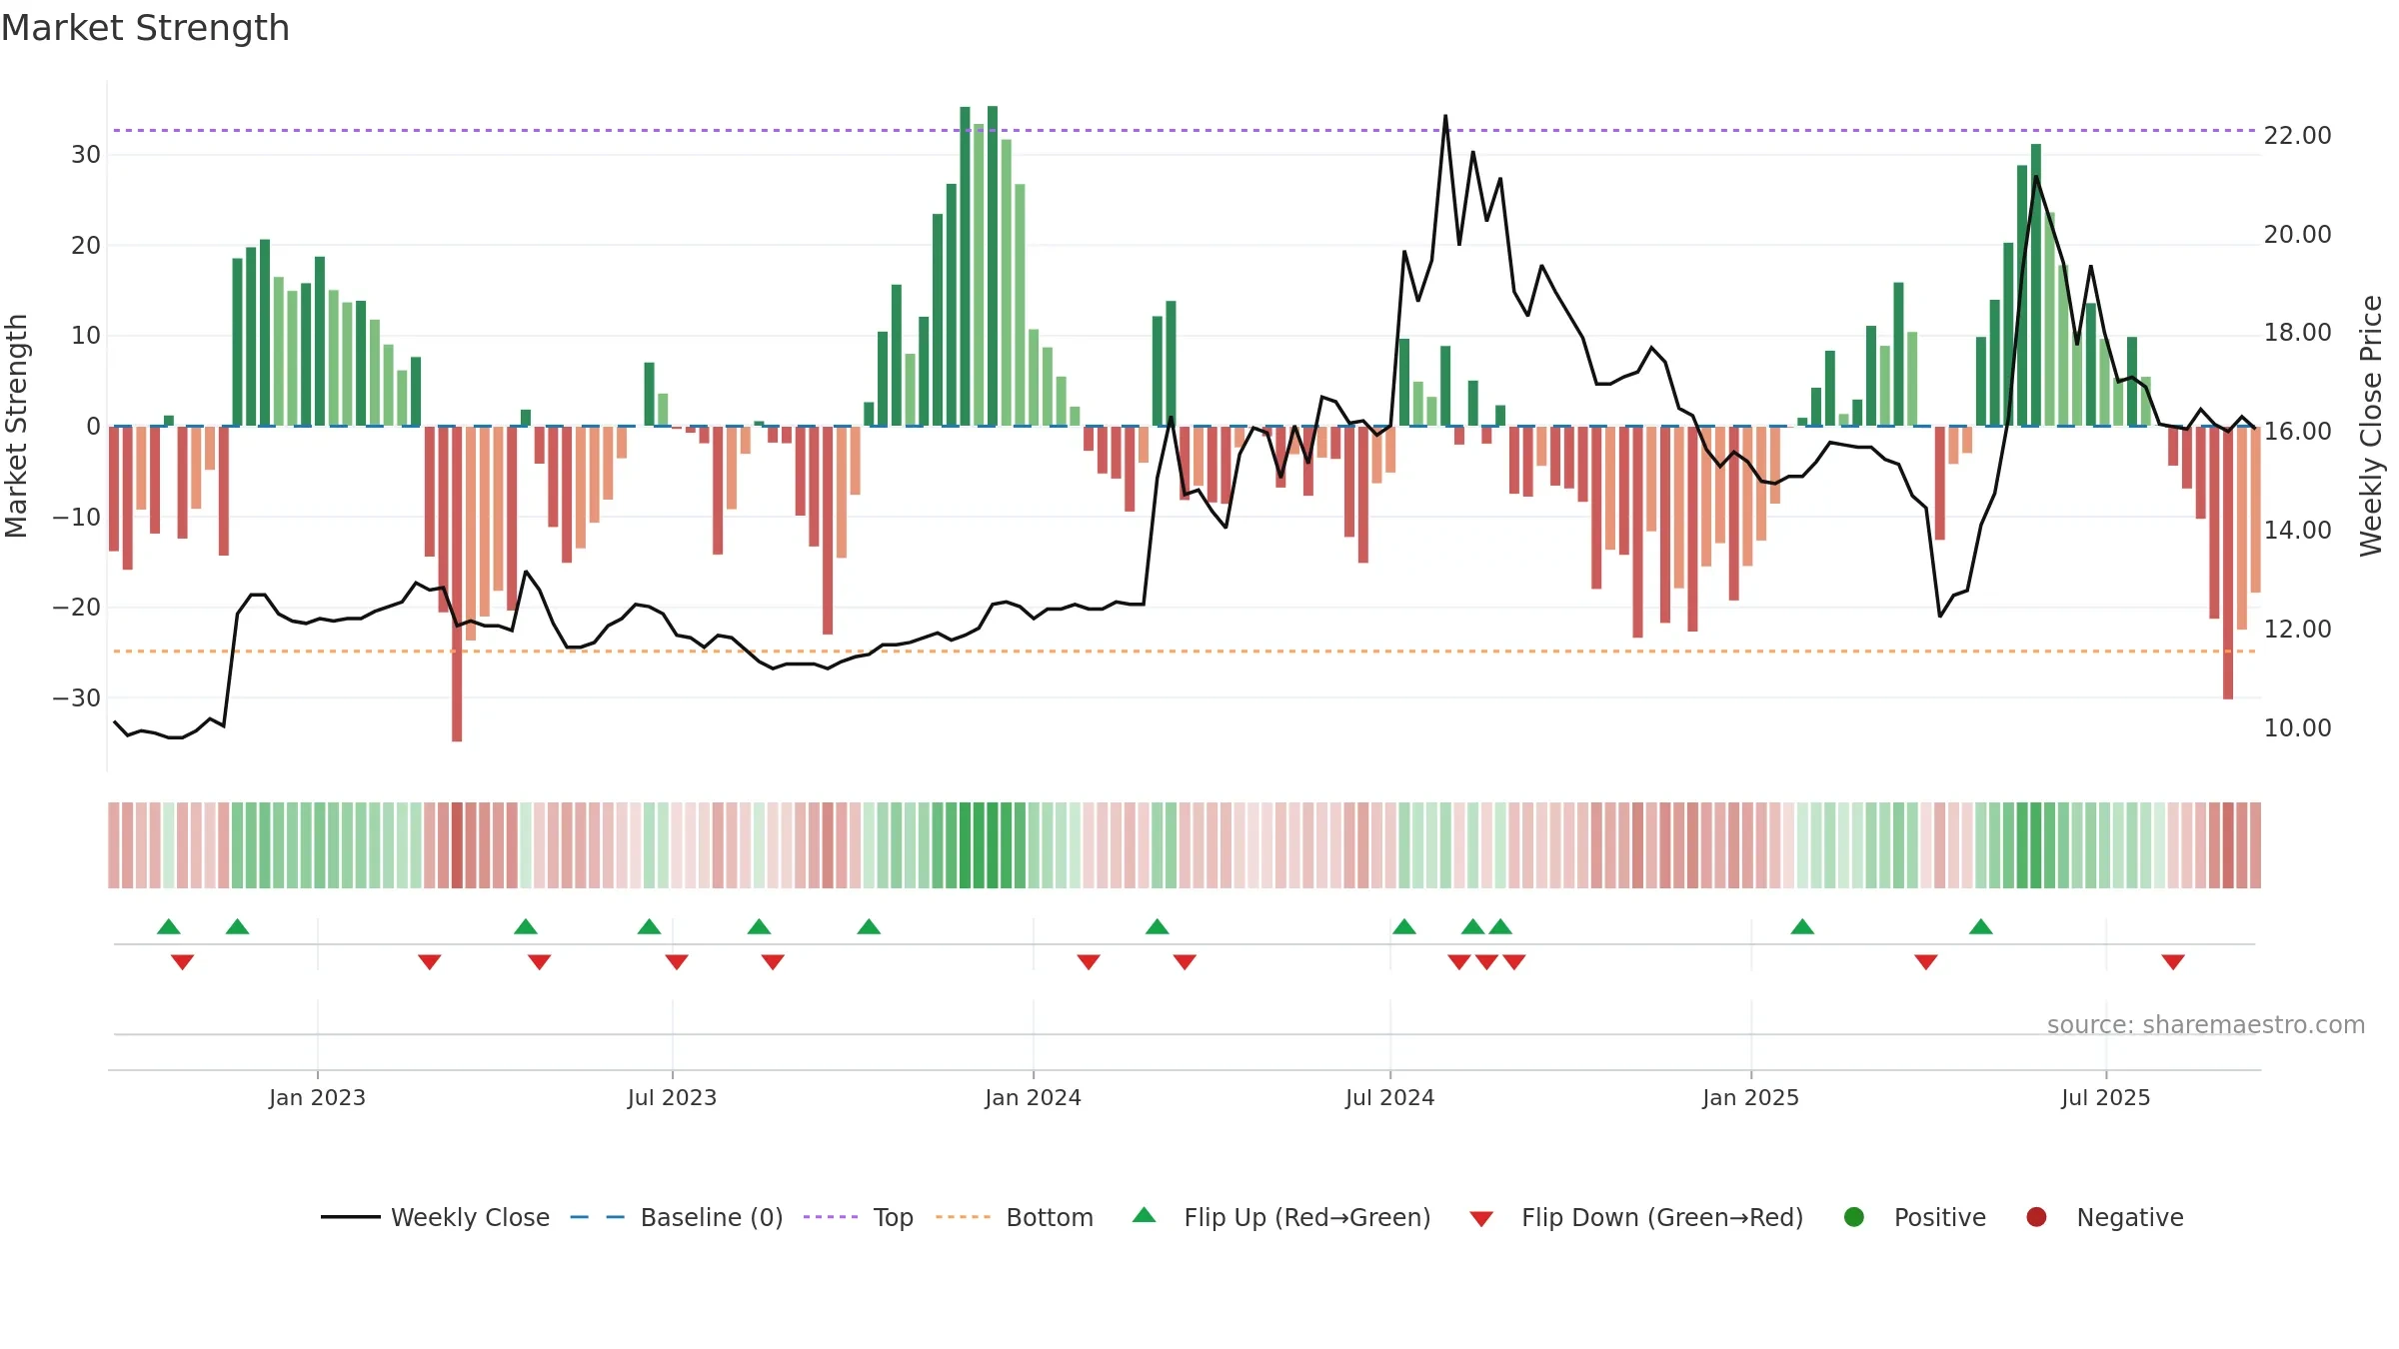Viewport: 2399px width, 1349px height.
Task: Click the Jan 2025 axis label
Action: (x=1750, y=1097)
